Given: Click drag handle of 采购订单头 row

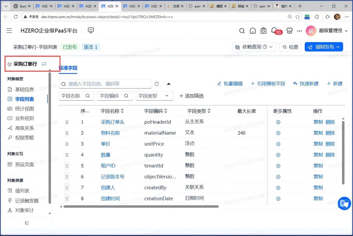Looking at the screenshot, I should point(67,122).
